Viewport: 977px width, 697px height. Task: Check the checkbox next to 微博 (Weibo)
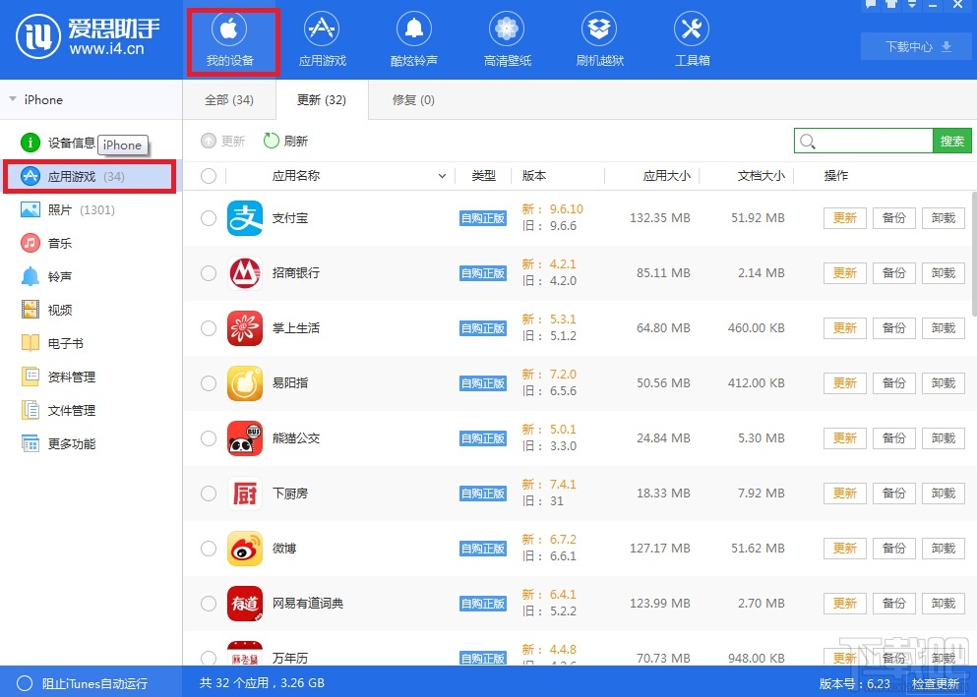tap(208, 548)
